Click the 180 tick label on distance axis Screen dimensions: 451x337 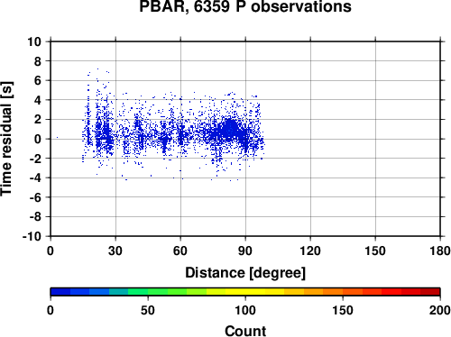[440, 250]
